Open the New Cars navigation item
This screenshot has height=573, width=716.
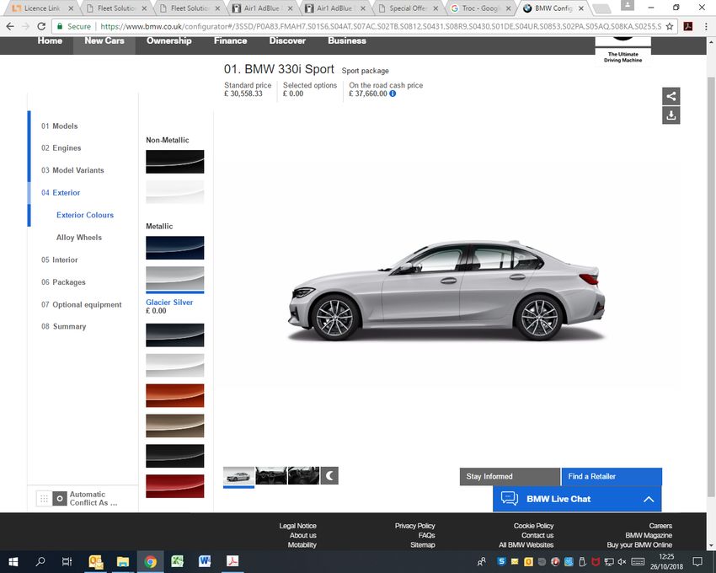[x=104, y=40]
